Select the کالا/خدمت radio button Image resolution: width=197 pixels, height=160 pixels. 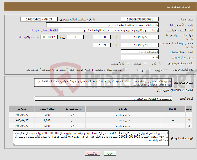[128, 63]
